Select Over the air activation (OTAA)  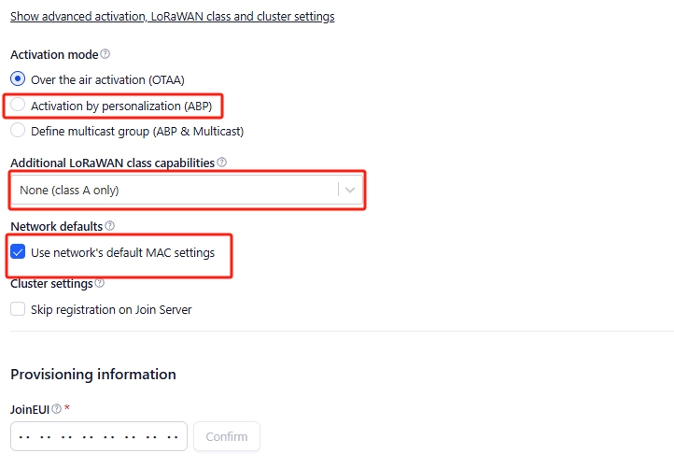[x=18, y=79]
